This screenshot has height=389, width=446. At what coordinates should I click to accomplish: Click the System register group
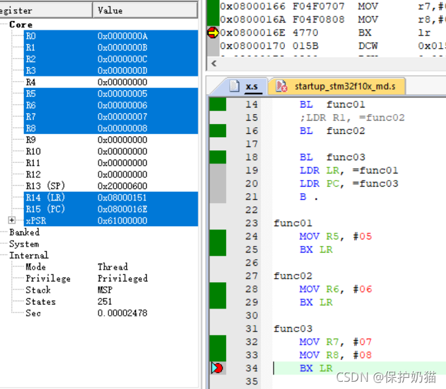coord(24,244)
